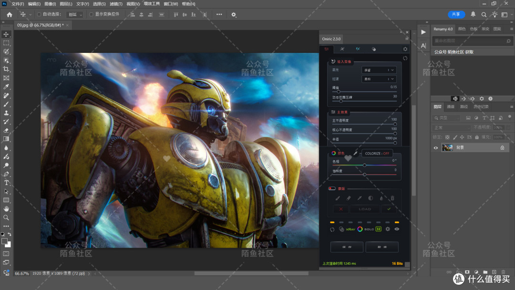
Task: Enable the 自动选择 checkbox
Action: [x=39, y=14]
